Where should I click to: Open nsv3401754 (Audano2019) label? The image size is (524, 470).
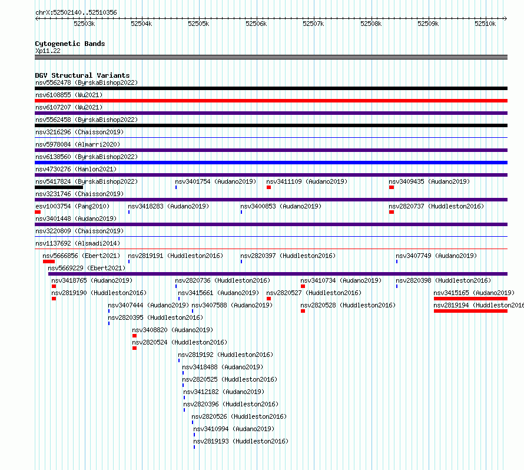click(x=215, y=181)
